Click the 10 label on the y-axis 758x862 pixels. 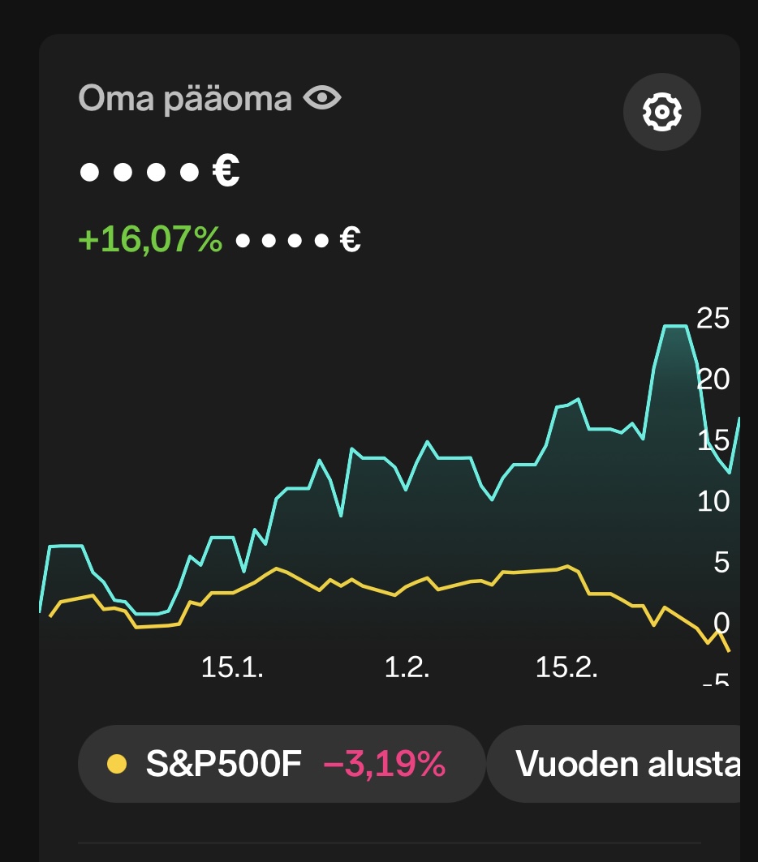(713, 501)
